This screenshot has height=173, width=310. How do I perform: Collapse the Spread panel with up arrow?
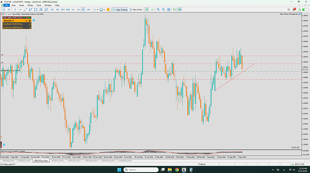click(x=26, y=21)
